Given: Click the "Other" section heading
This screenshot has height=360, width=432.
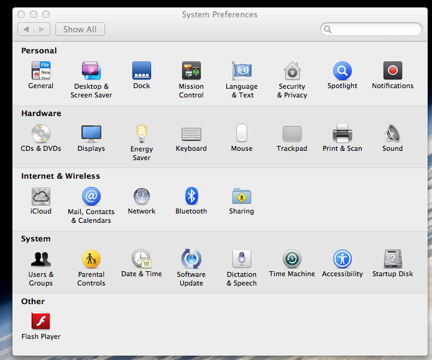Looking at the screenshot, I should click(33, 302).
